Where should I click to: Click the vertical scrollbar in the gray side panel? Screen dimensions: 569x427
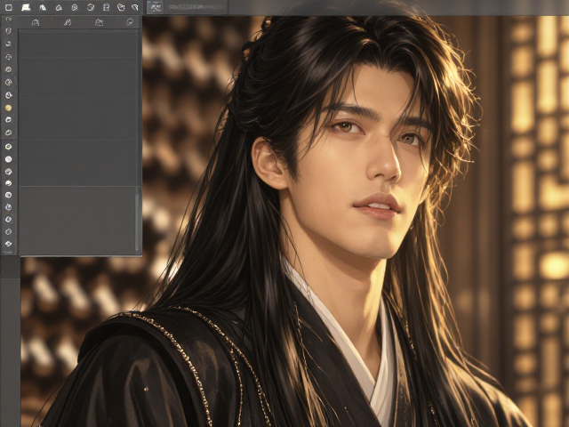click(x=137, y=222)
